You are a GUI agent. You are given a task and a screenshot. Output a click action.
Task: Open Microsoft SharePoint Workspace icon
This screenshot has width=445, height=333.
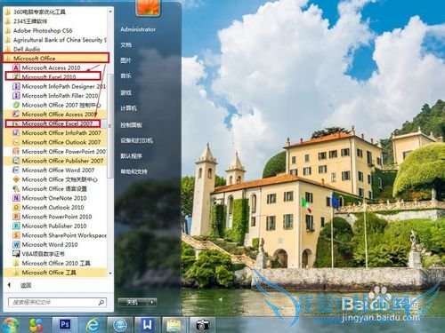click(16, 235)
